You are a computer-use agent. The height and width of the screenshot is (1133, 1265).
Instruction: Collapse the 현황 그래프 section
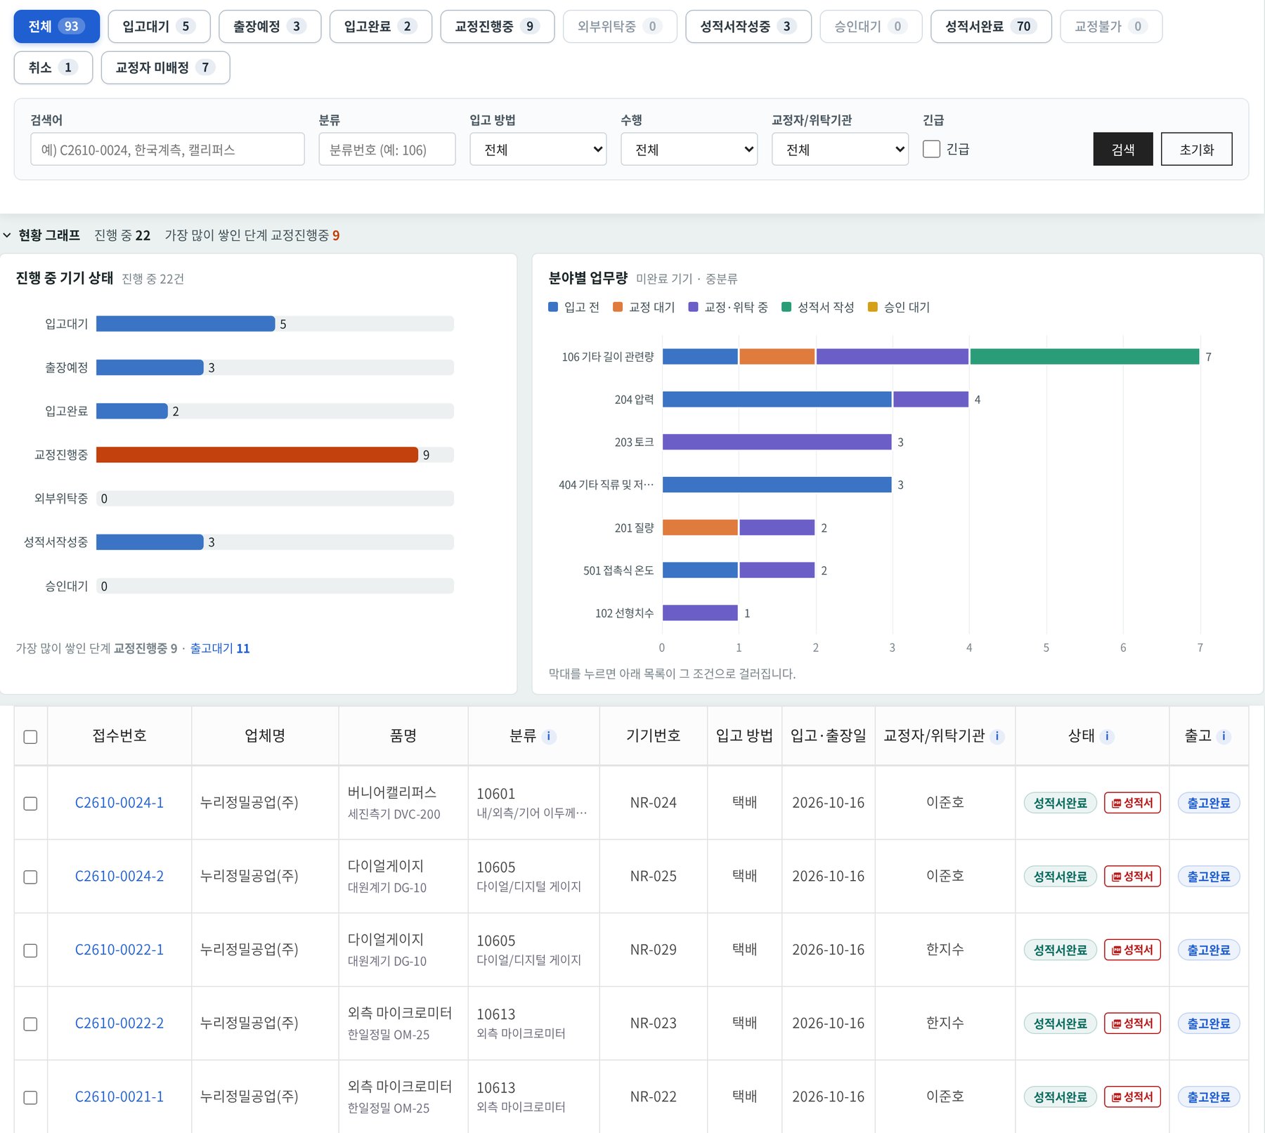[x=7, y=235]
